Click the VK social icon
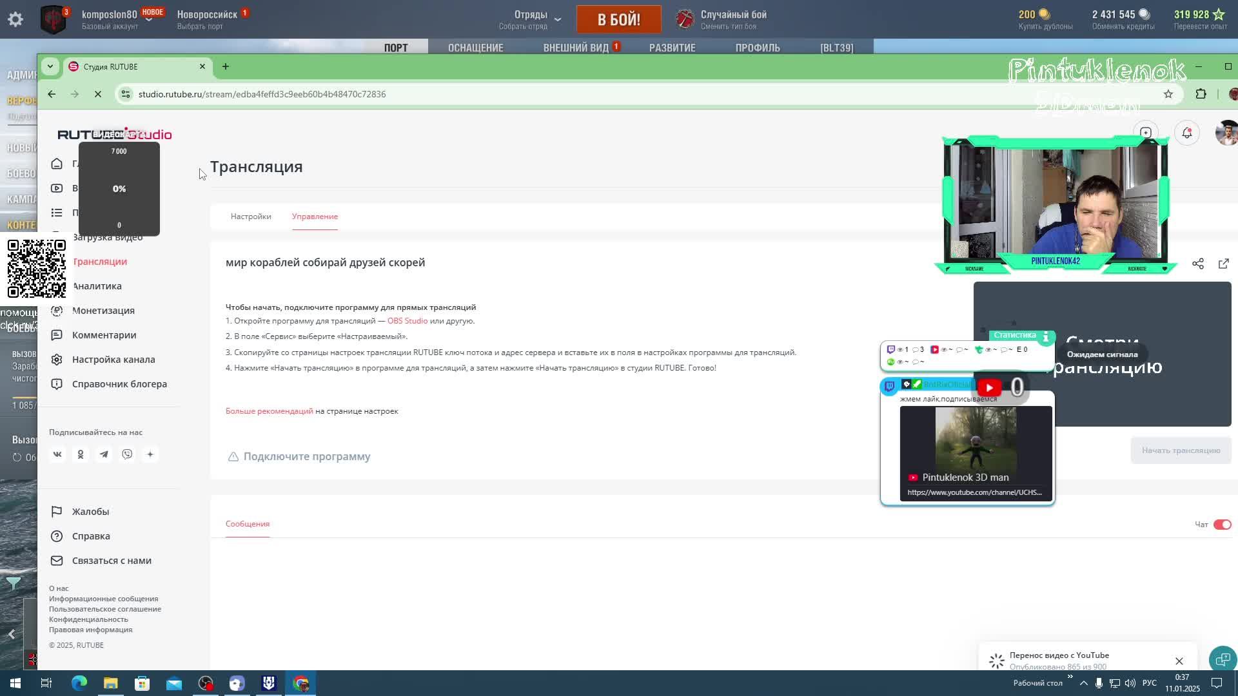The image size is (1238, 696). point(57,454)
